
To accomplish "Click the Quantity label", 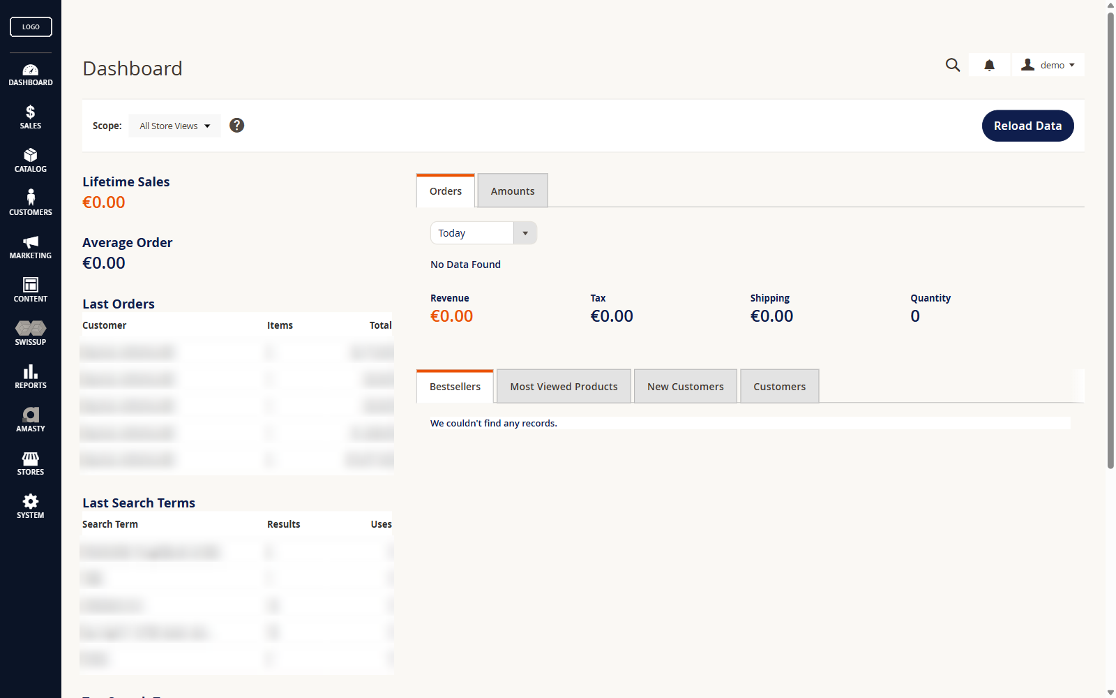I will 930,298.
